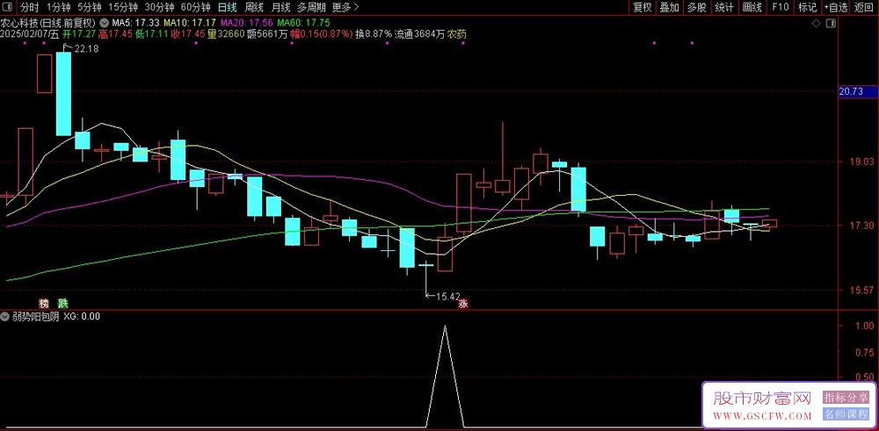Click the XG: 0.00 indicator value
The height and width of the screenshot is (431, 879).
pos(82,316)
